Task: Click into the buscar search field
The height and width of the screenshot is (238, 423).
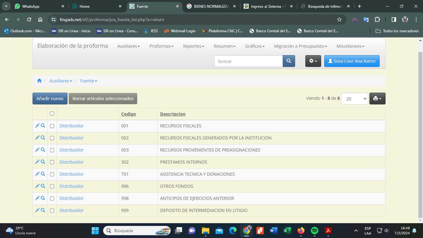Action: coord(248,61)
